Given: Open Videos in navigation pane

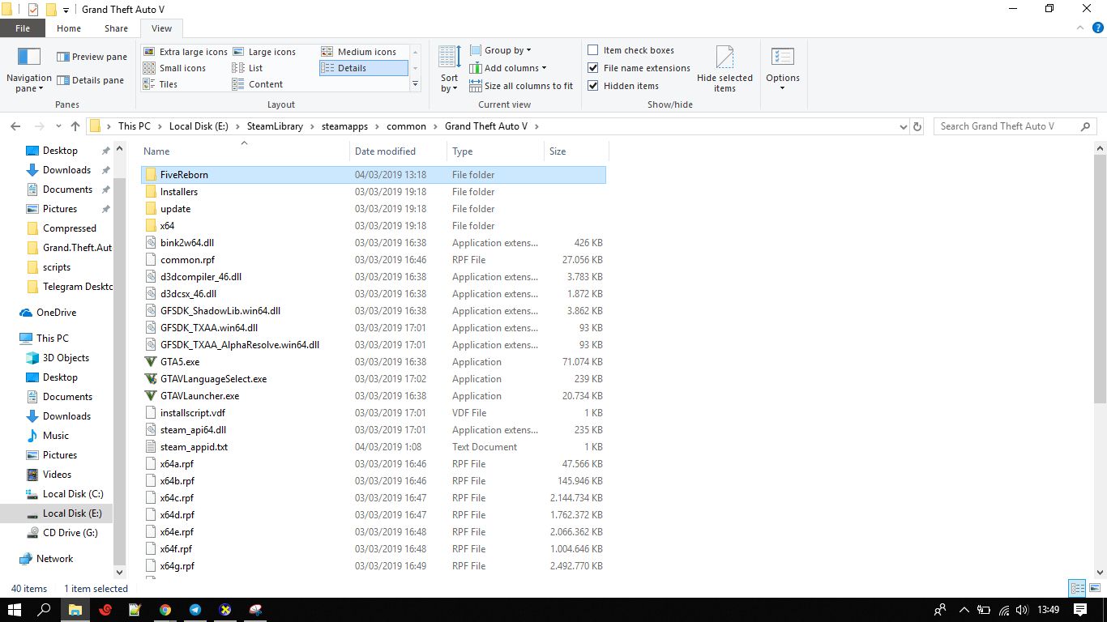Looking at the screenshot, I should [57, 475].
